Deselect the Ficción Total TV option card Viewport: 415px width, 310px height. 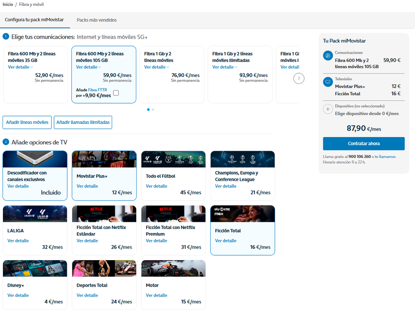point(242,230)
